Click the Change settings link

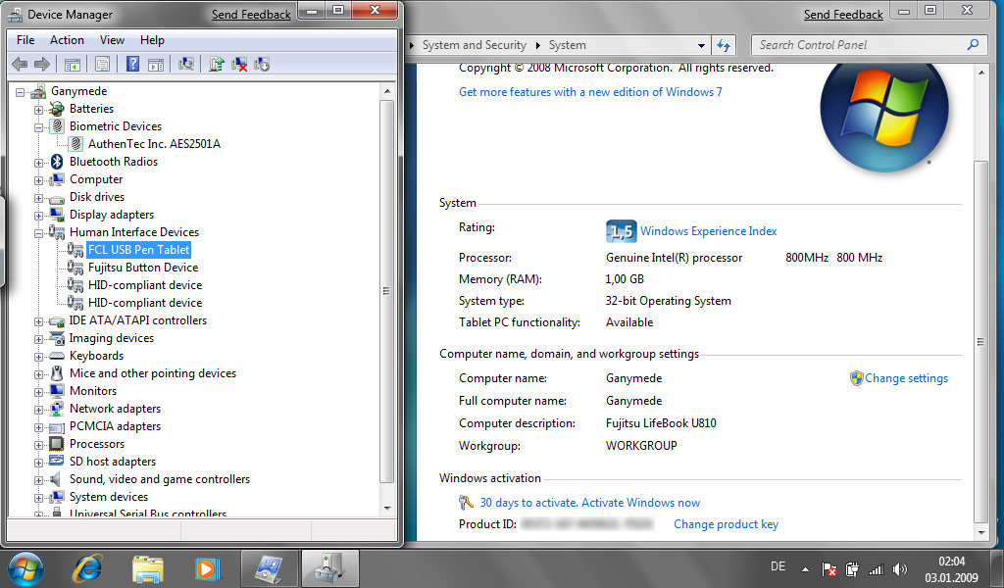click(906, 378)
